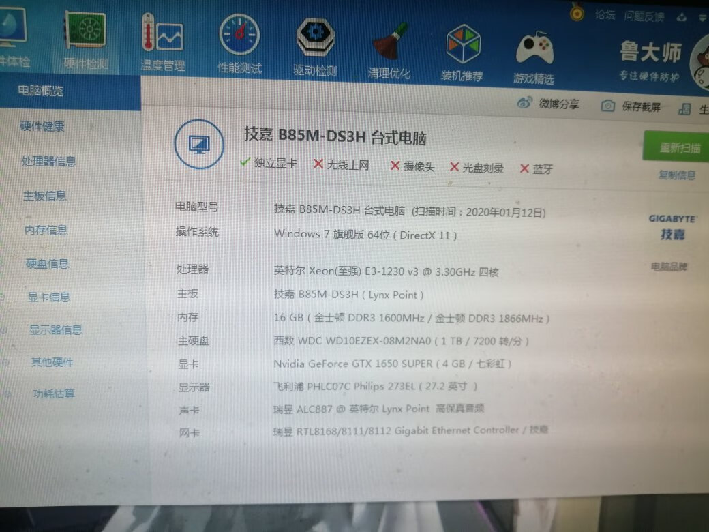The height and width of the screenshot is (532, 709).
Task: Click the GIGABYTE 技嘉 brand logo
Action: [672, 226]
